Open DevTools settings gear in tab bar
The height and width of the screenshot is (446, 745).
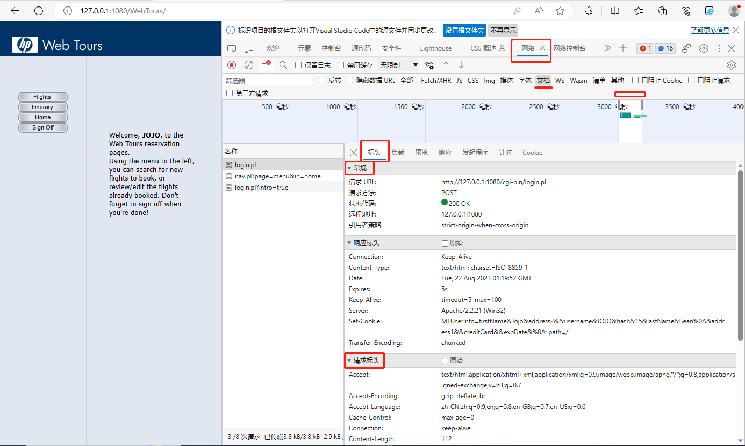pos(704,48)
